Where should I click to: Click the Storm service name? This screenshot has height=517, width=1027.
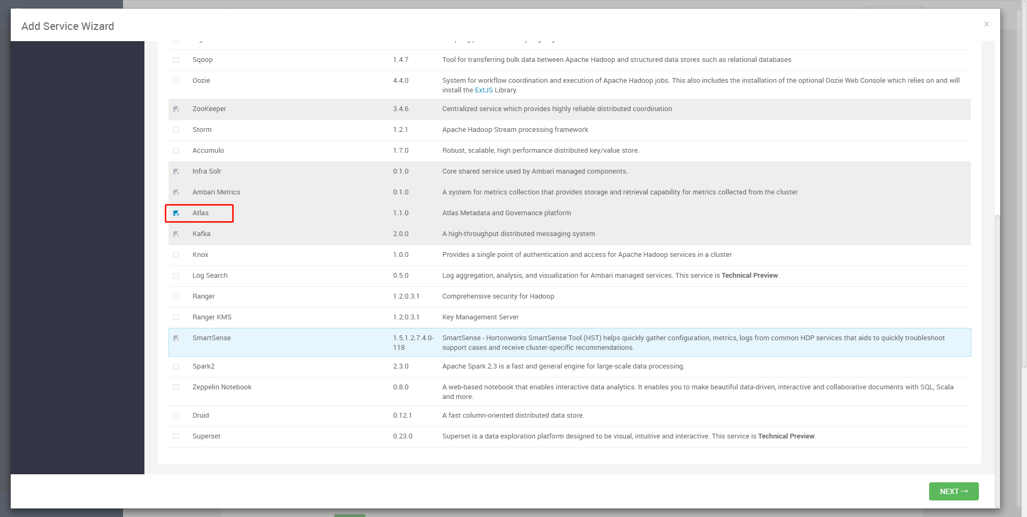coord(202,130)
